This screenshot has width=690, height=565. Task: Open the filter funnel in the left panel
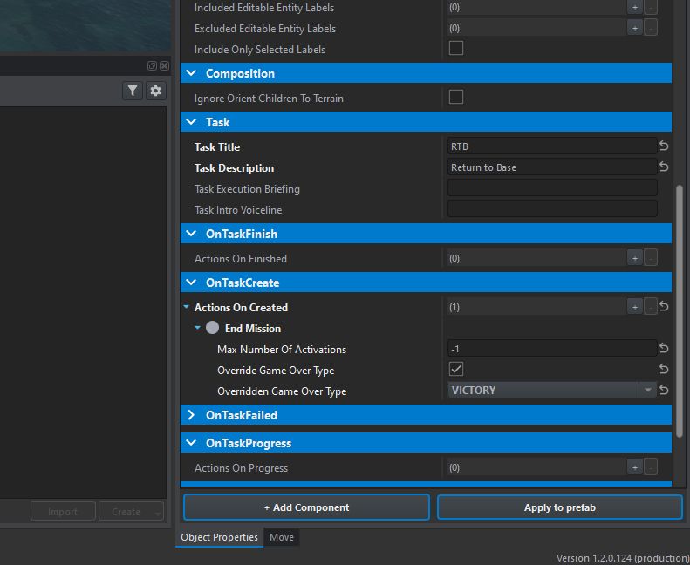132,91
